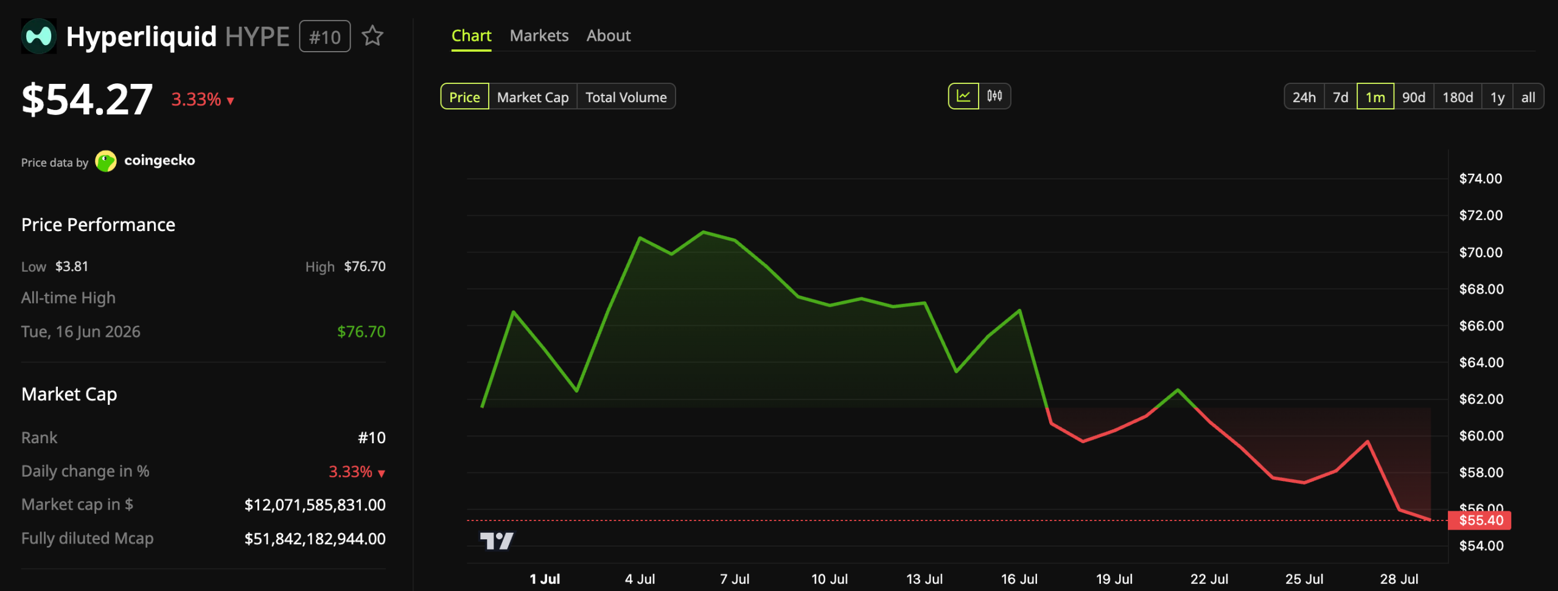
Task: Click the High $76.70 value
Action: click(365, 266)
